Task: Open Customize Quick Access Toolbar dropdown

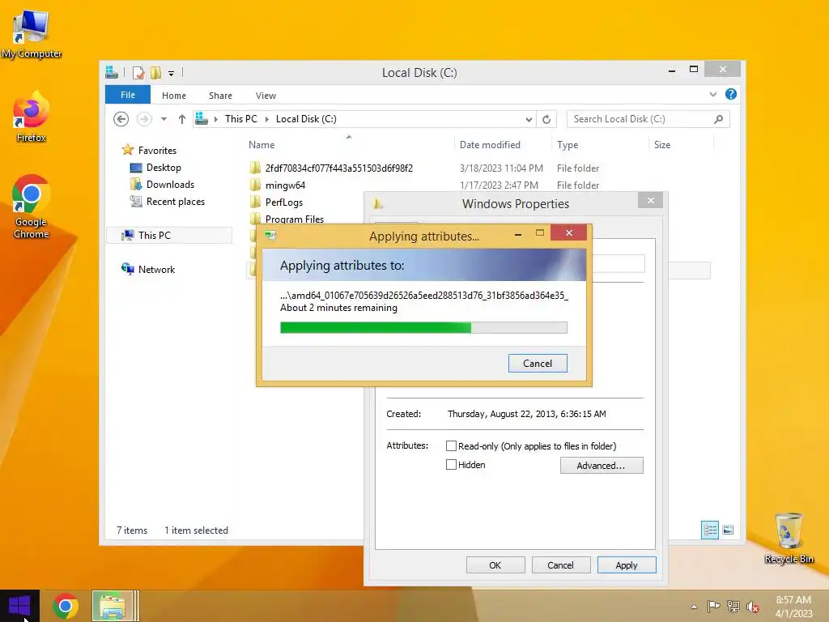Action: point(172,74)
